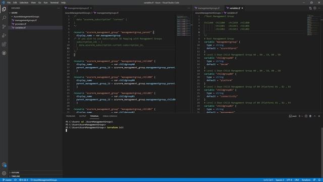This screenshot has width=323, height=182.
Task: Click the left editor minimap
Action: tap(184, 26)
